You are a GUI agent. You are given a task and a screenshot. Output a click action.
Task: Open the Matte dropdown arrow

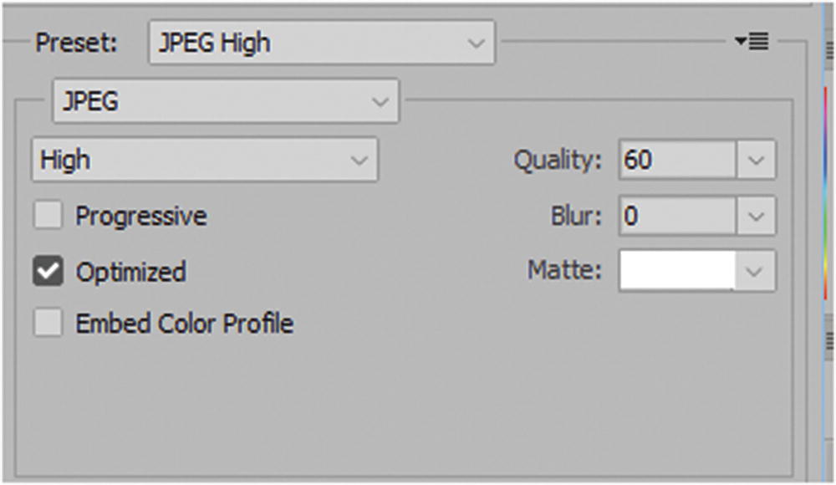(756, 271)
